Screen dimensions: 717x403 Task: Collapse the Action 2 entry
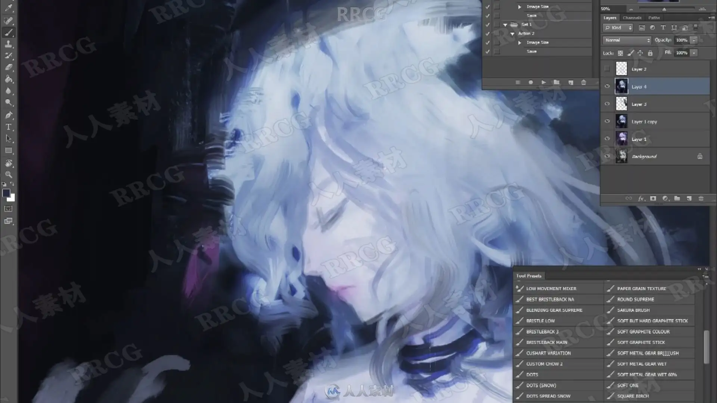pyautogui.click(x=512, y=34)
